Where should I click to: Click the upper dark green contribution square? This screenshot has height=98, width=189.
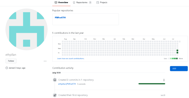[177, 50]
